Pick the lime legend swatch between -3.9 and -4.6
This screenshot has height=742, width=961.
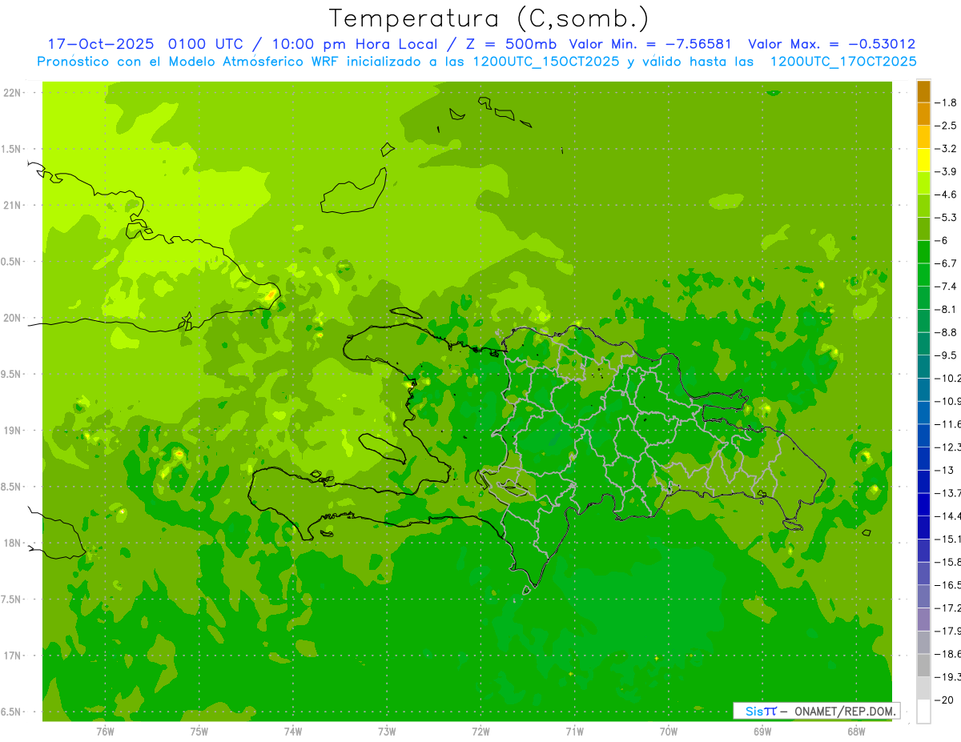[923, 182]
